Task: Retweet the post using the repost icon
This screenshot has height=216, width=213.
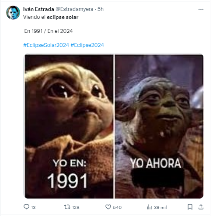Action: click(67, 207)
